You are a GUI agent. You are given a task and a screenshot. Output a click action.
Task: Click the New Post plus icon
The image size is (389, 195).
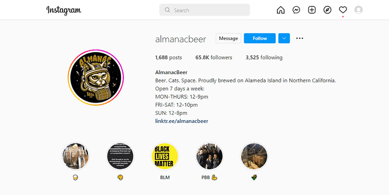[312, 10]
